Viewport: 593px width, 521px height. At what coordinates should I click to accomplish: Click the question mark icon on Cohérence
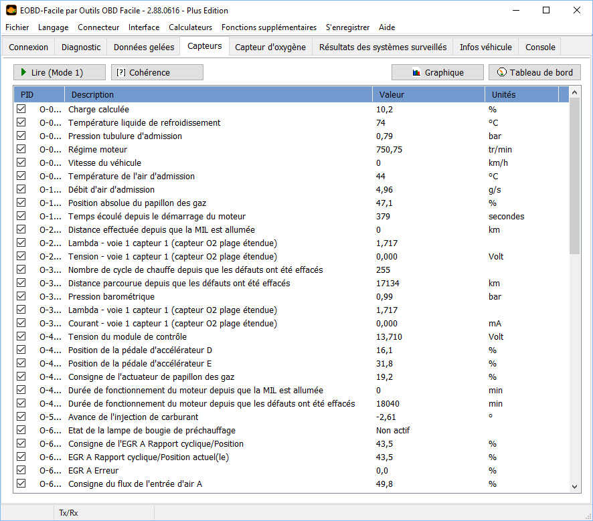(x=121, y=72)
